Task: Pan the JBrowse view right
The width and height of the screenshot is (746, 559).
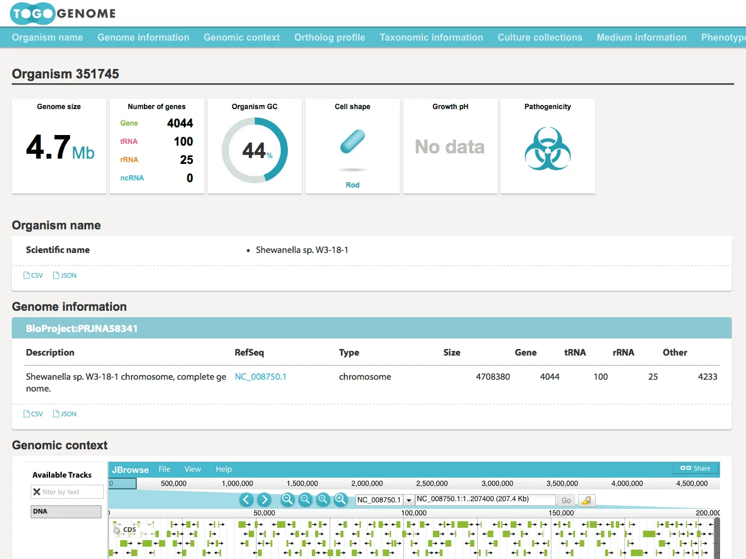Action: [x=264, y=499]
